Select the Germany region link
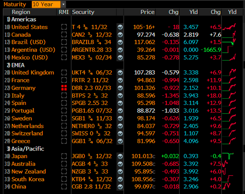The height and width of the screenshot is (194, 245). click(23, 88)
